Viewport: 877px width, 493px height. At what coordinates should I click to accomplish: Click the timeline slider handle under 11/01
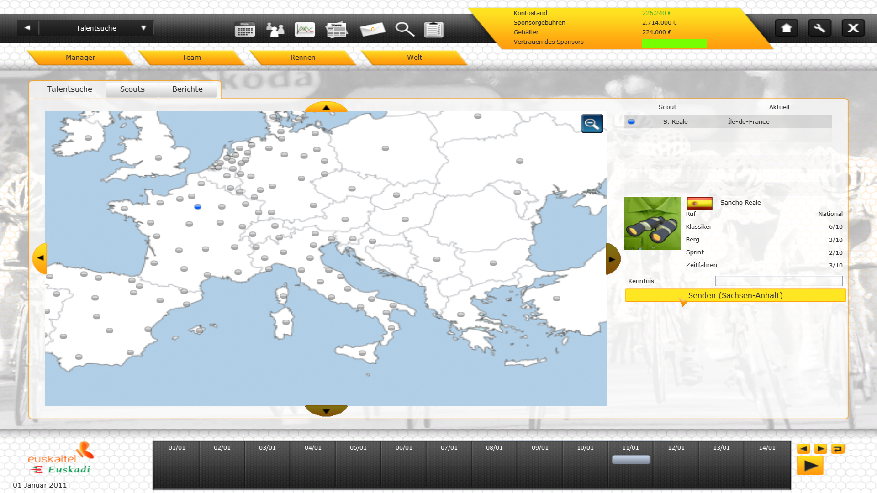tap(631, 460)
